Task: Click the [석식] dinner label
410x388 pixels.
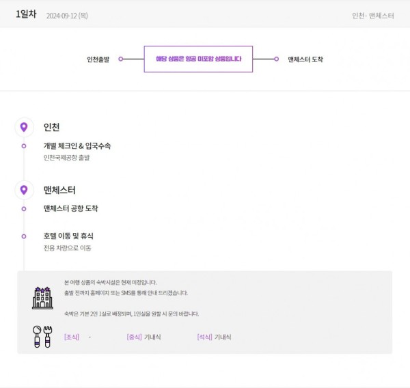Action: [x=205, y=337]
